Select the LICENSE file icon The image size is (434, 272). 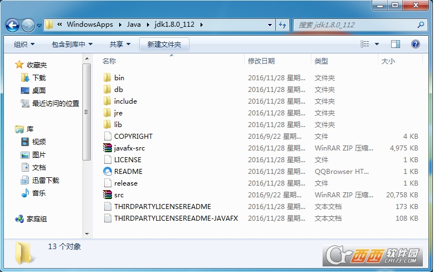(x=108, y=159)
